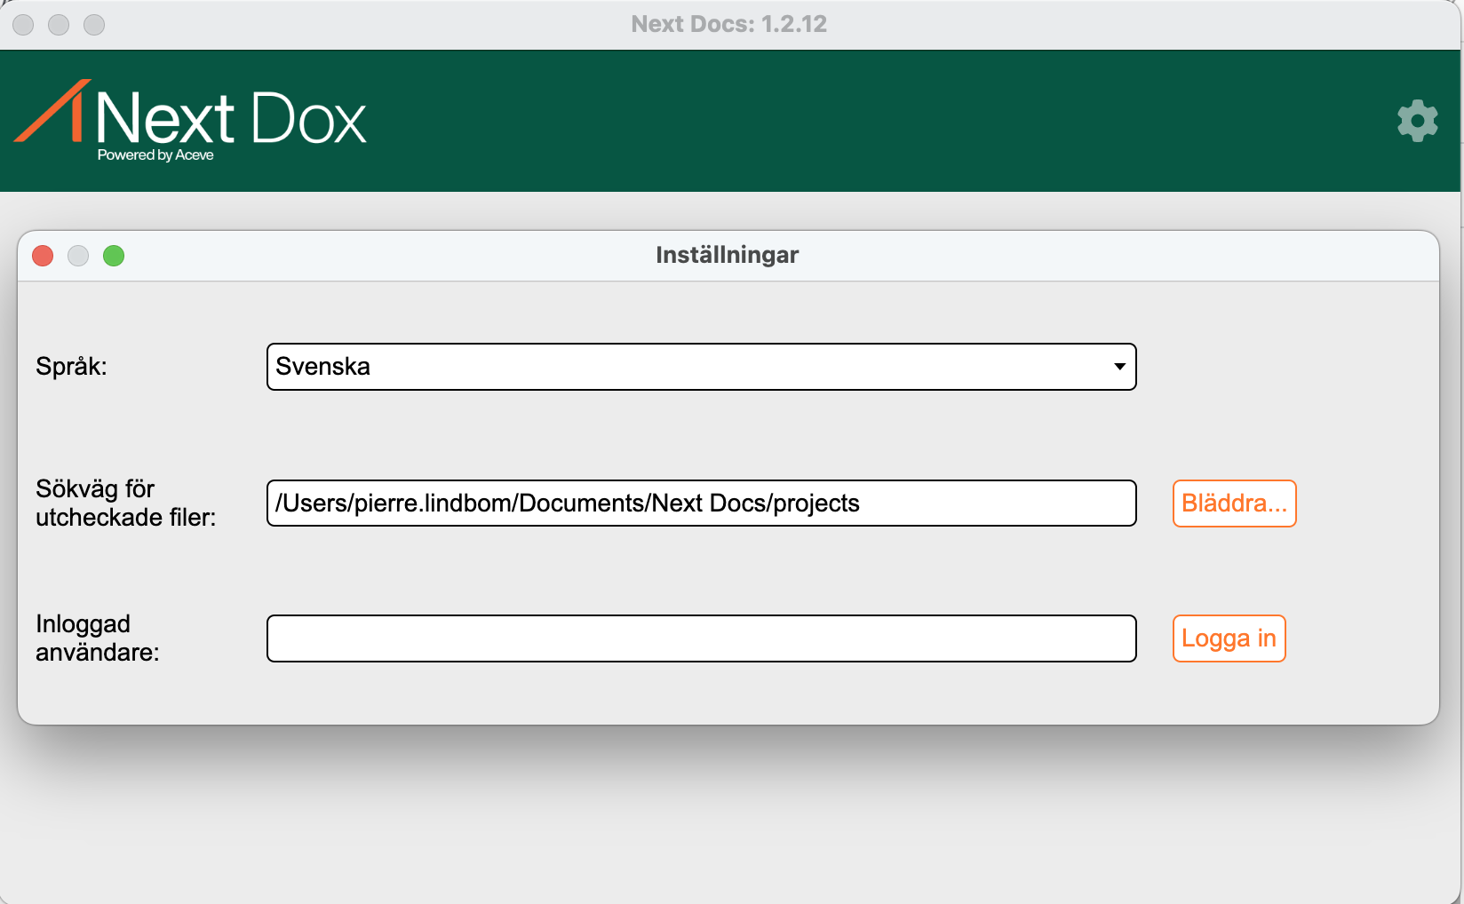Click the Logga in button
The image size is (1464, 904).
coord(1229,638)
